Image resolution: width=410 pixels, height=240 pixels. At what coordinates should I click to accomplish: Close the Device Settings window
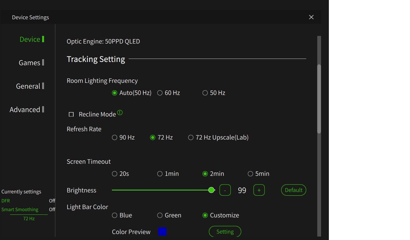click(x=311, y=17)
